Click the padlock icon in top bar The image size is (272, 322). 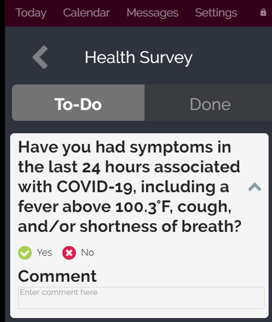[x=263, y=12]
